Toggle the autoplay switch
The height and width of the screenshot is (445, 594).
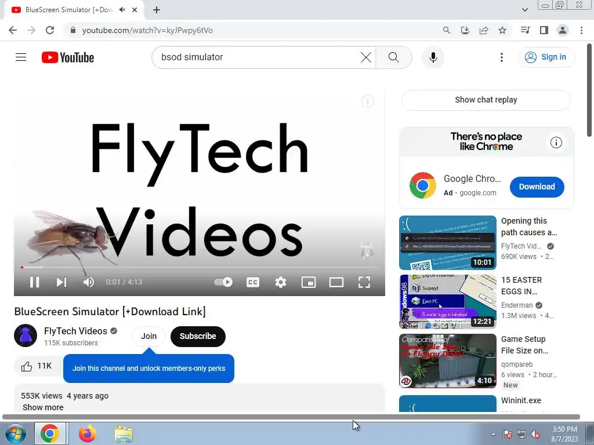click(x=223, y=282)
